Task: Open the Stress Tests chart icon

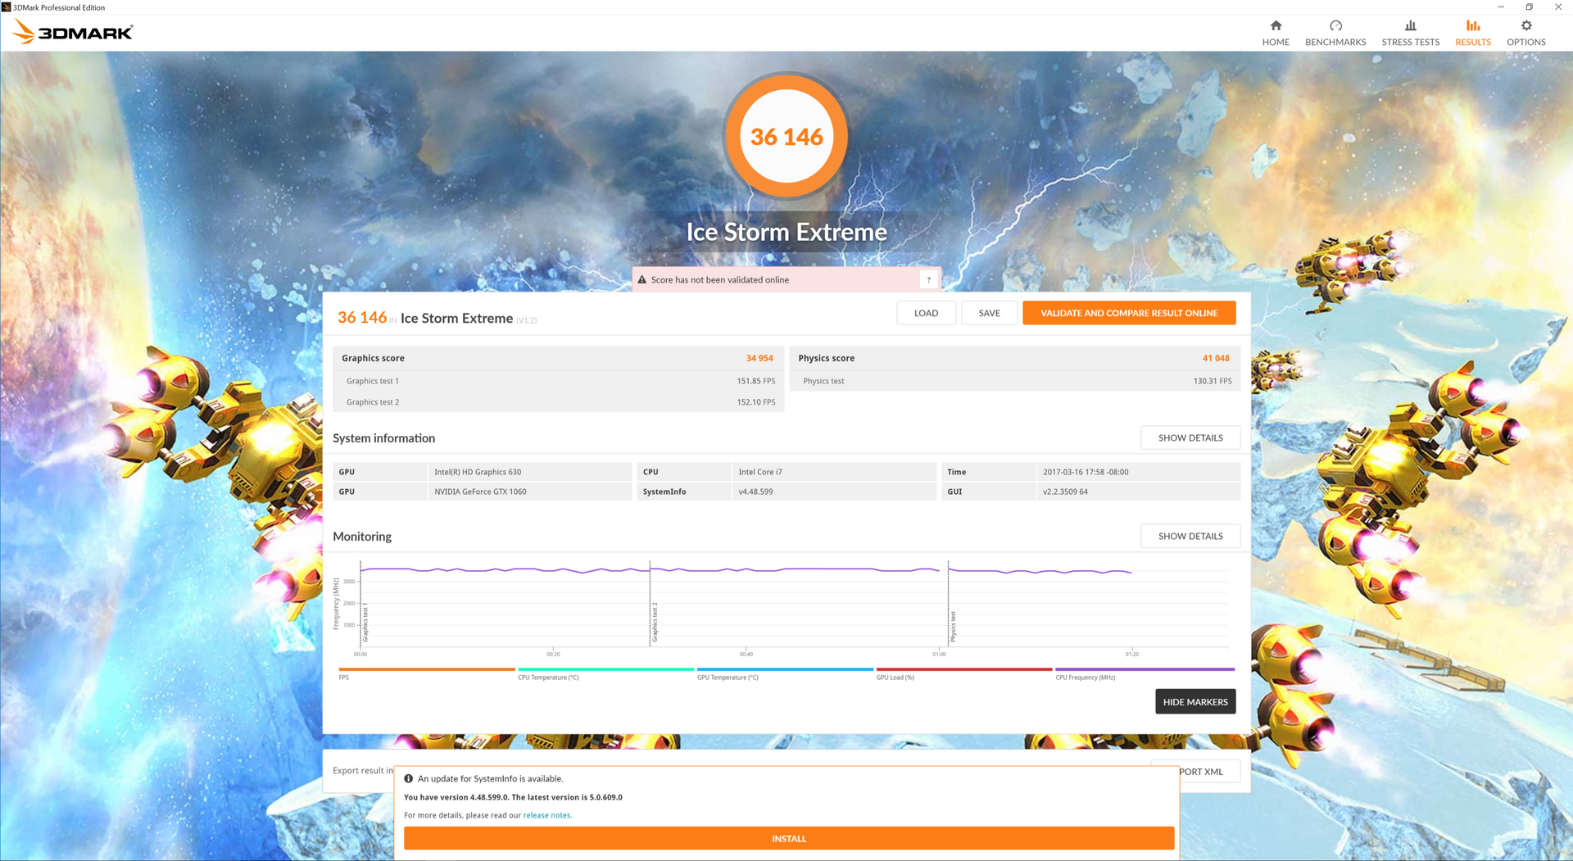Action: point(1410,25)
